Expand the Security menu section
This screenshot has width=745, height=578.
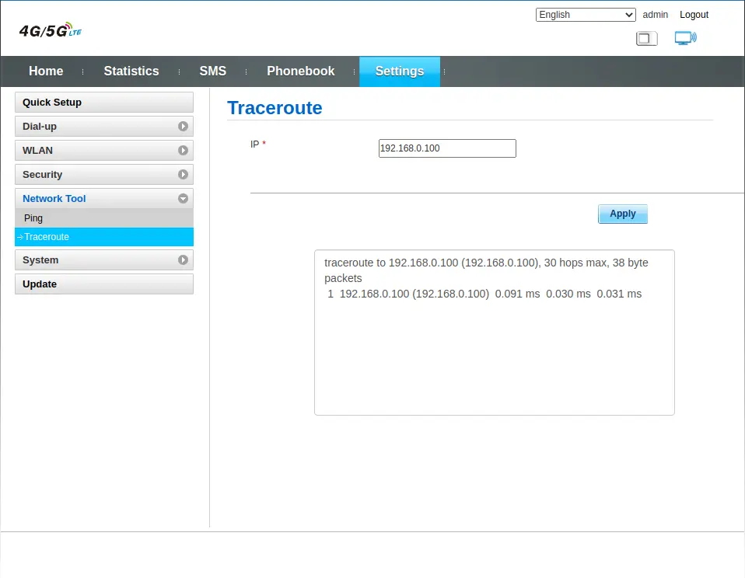tap(103, 175)
